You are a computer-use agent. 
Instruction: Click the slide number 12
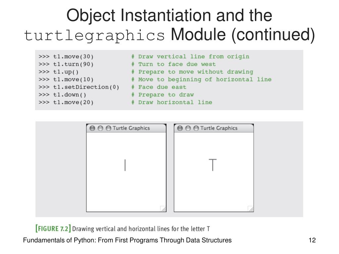coord(312,240)
